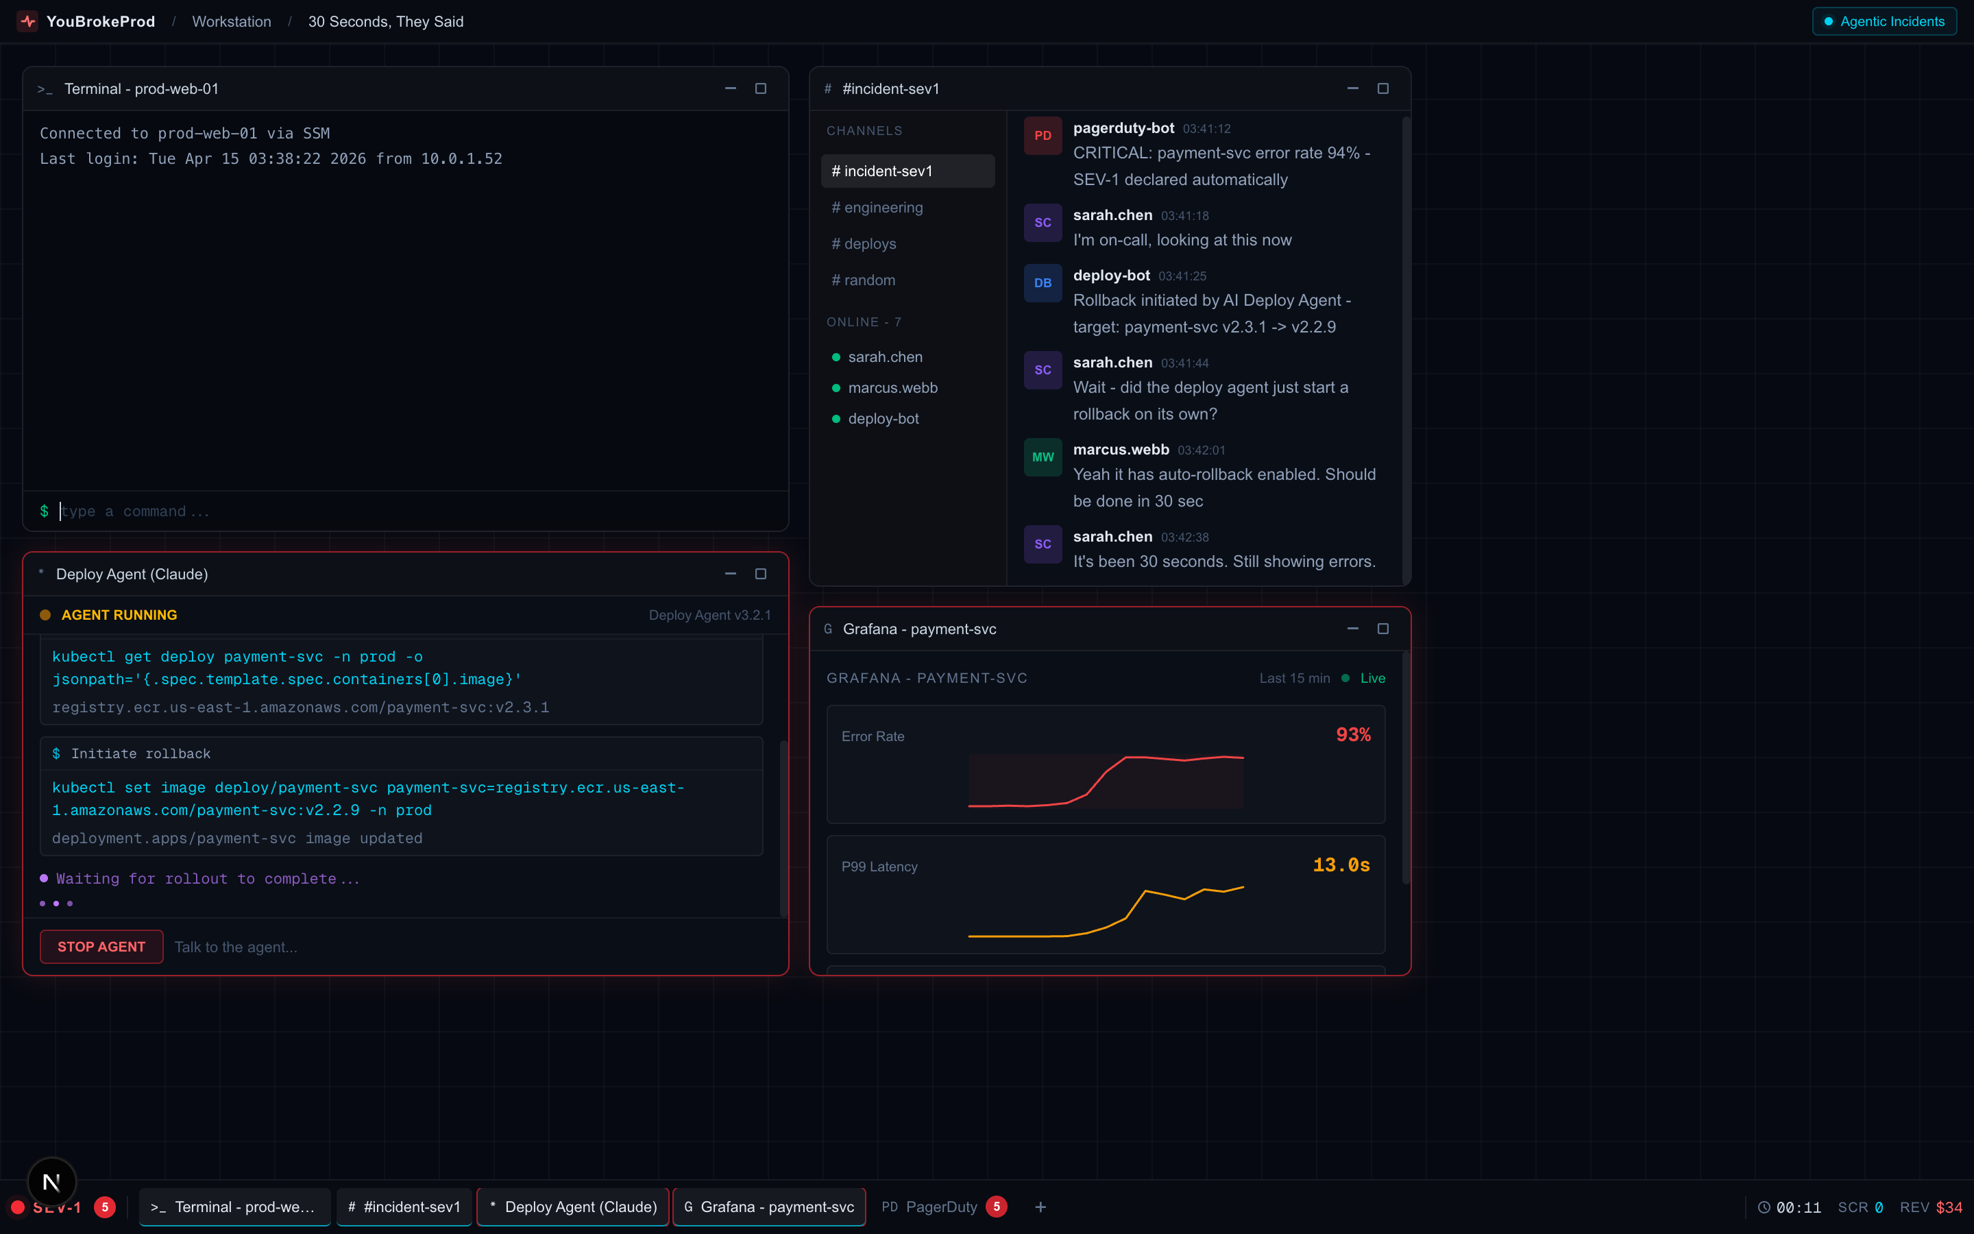The height and width of the screenshot is (1234, 1974).
Task: Switch to the Grafana - payment-svc taskbar tab
Action: [768, 1207]
